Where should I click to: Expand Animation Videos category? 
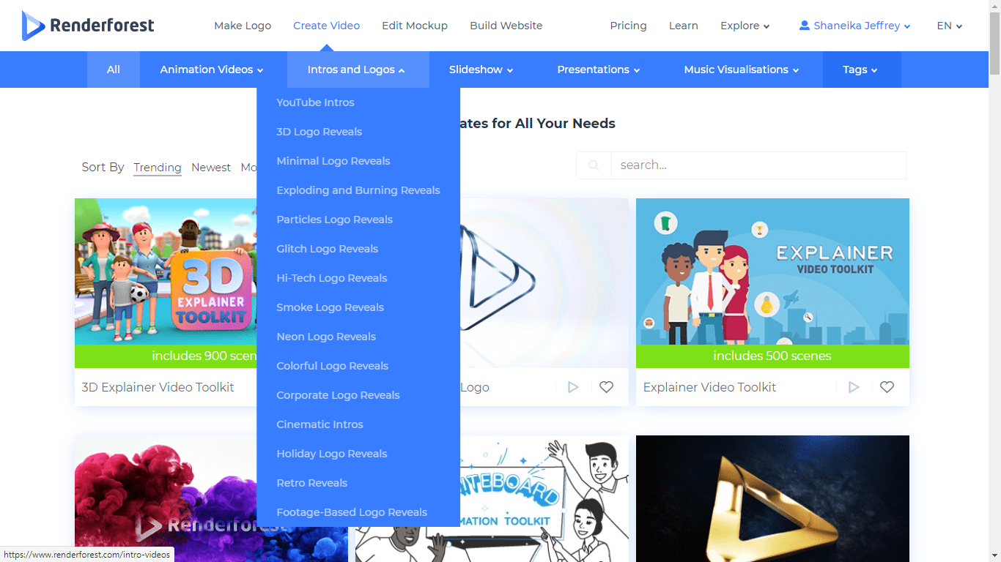[212, 70]
